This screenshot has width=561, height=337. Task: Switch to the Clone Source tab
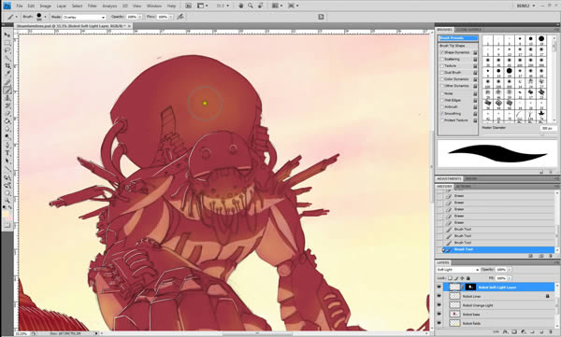[468, 30]
